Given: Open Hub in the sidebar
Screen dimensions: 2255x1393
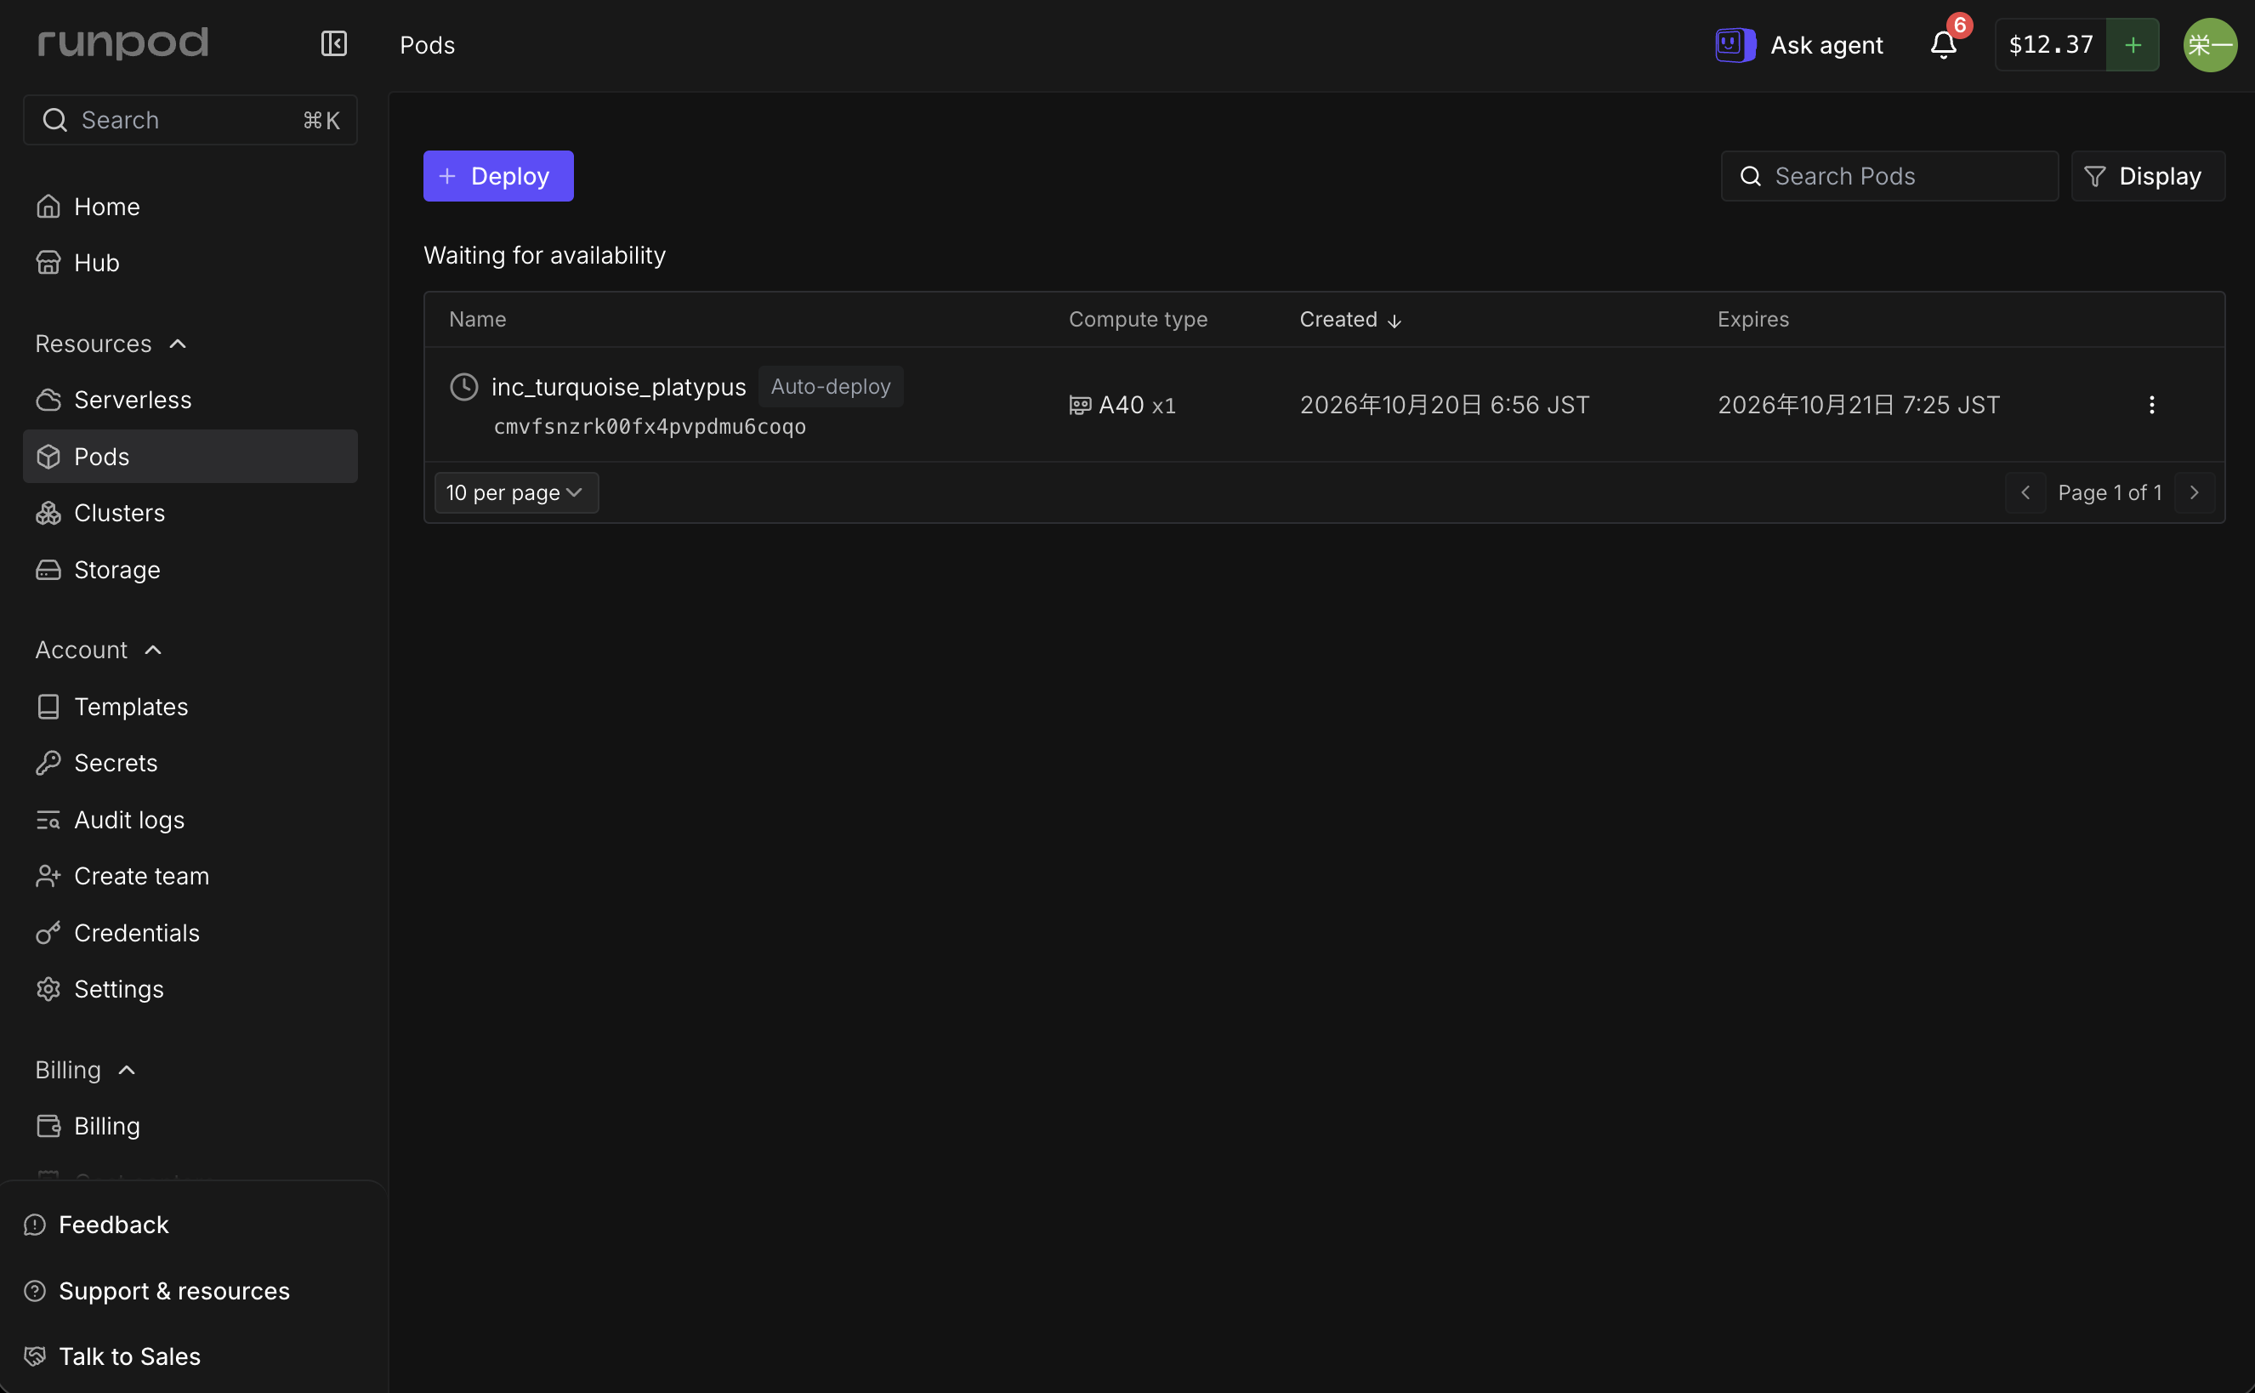Looking at the screenshot, I should (x=190, y=263).
